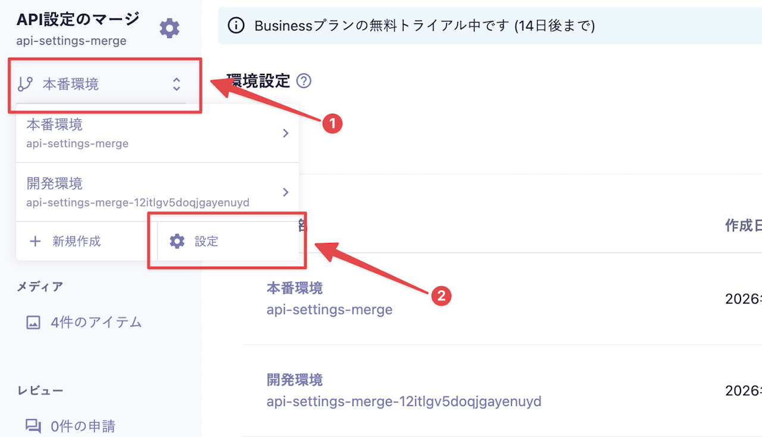The image size is (762, 437).
Task: Click api-settings-merge-12itlgv5doqjgayenuyd ID in table
Action: (404, 401)
